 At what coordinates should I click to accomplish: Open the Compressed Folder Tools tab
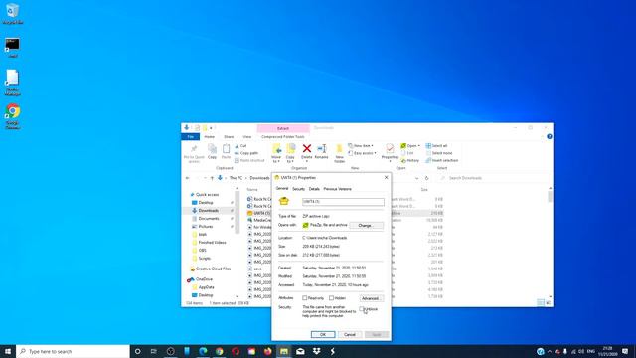tap(282, 137)
